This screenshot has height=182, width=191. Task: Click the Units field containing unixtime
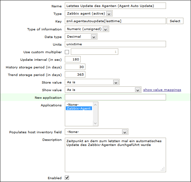coord(115,44)
